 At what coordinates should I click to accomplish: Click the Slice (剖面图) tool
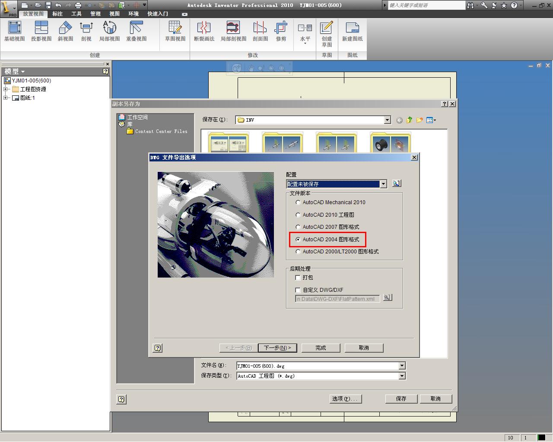click(260, 32)
